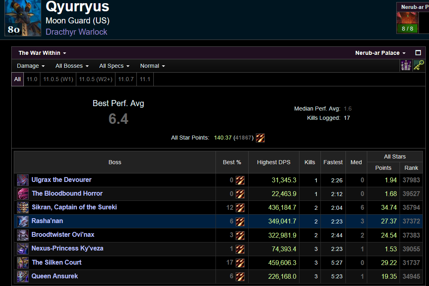This screenshot has height=286, width=429.
Task: Click Ulgrax the Devourer boss icon
Action: pyautogui.click(x=23, y=180)
